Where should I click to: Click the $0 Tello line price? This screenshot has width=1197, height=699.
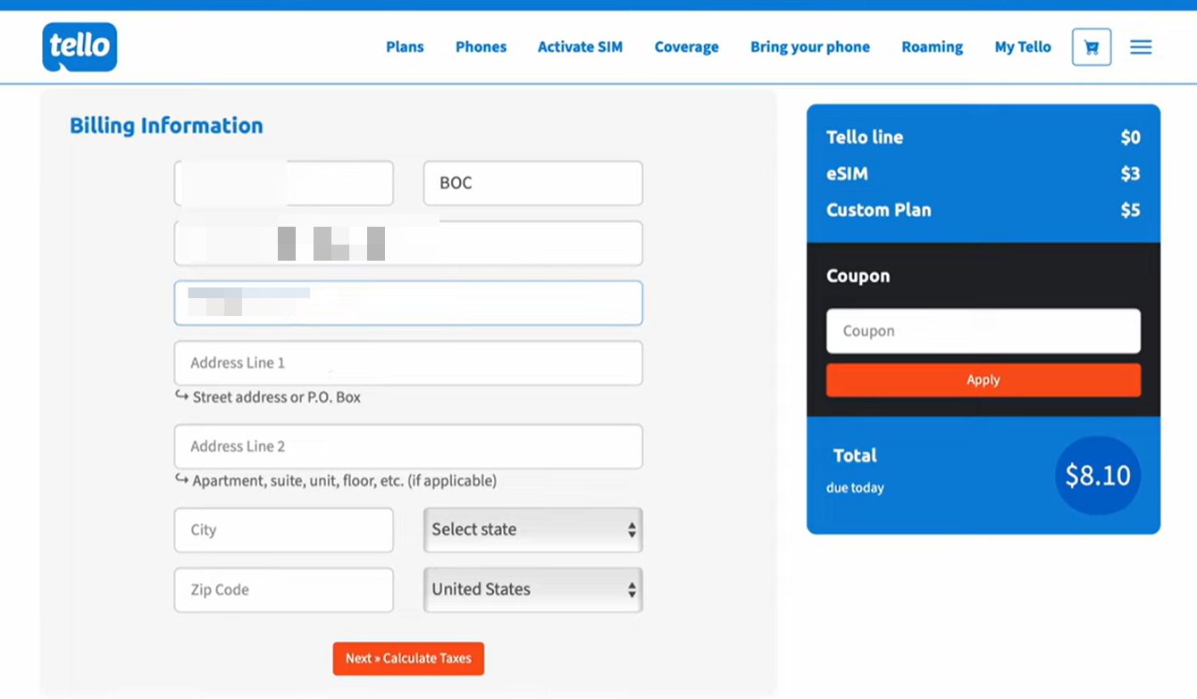(x=1131, y=137)
